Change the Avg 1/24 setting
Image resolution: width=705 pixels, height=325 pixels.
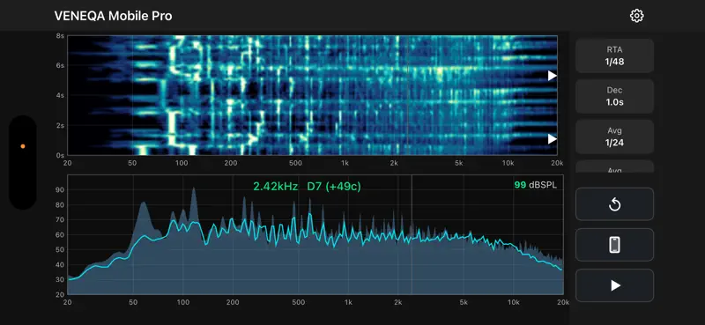tap(614, 137)
